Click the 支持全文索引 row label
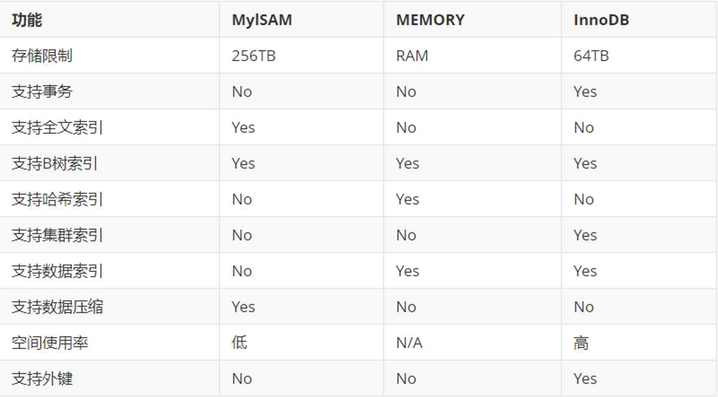 (x=57, y=127)
